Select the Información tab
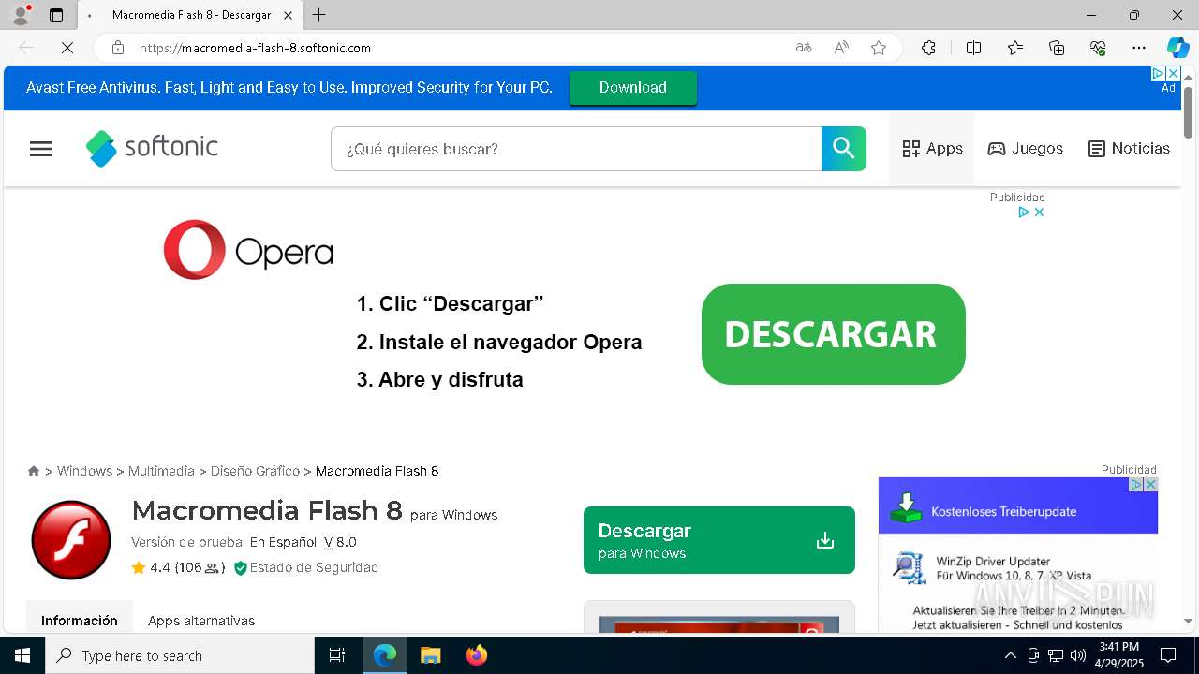This screenshot has height=674, width=1199. click(80, 620)
